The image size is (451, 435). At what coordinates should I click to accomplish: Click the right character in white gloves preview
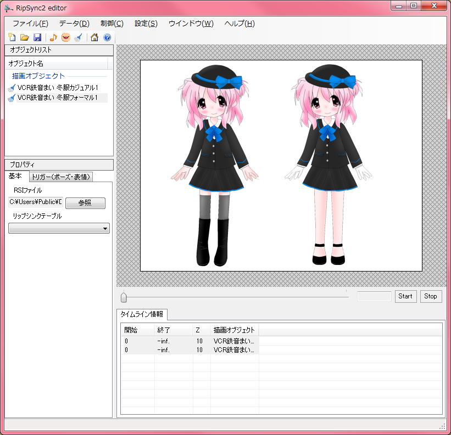(x=328, y=164)
